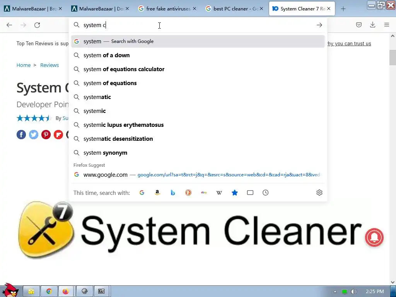Click the taskbar clock showing 2:25 PM

[375, 292]
